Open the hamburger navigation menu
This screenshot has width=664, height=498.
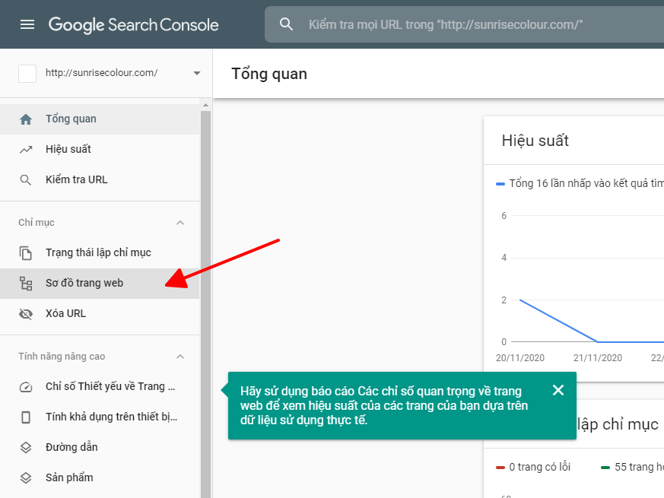27,24
